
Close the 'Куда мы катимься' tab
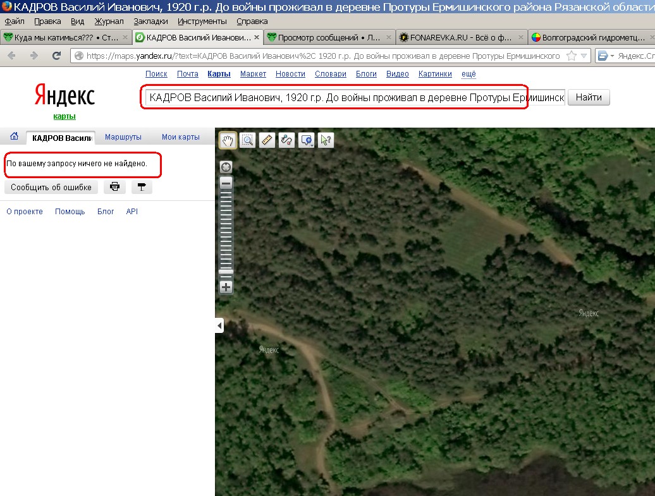pos(125,37)
